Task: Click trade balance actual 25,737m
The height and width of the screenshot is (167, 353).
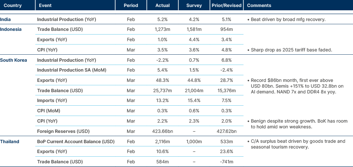Action: pos(163,91)
